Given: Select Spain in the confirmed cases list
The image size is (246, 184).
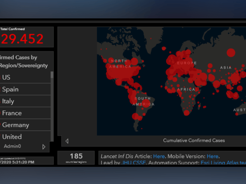Looking at the screenshot, I should tap(23, 89).
